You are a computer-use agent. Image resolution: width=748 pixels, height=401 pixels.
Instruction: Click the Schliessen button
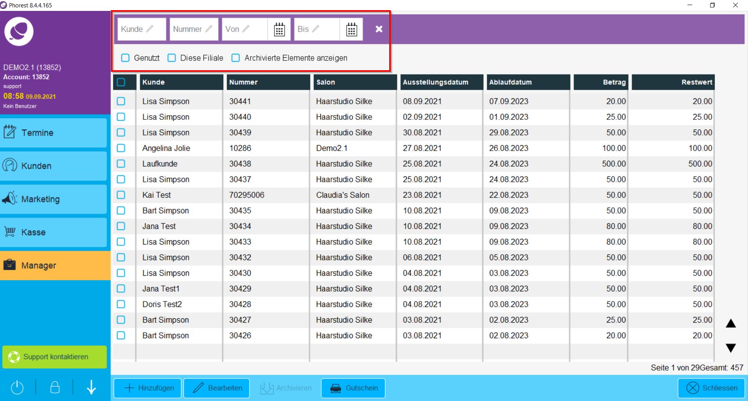(x=712, y=388)
